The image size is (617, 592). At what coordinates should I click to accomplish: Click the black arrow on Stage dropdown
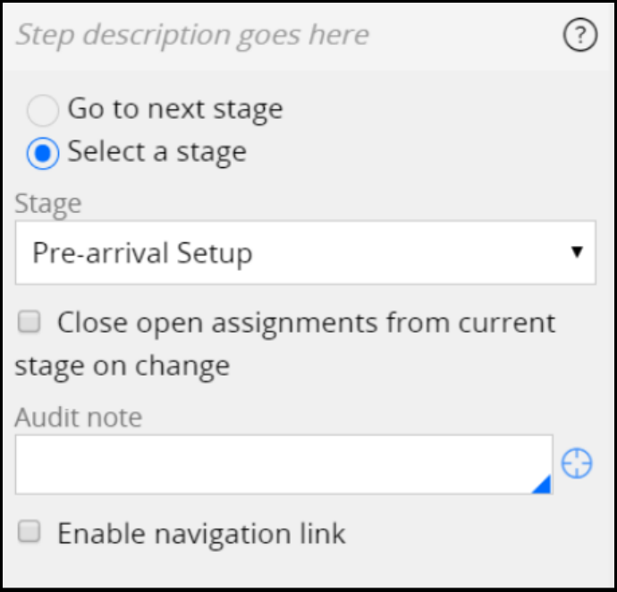pyautogui.click(x=577, y=252)
